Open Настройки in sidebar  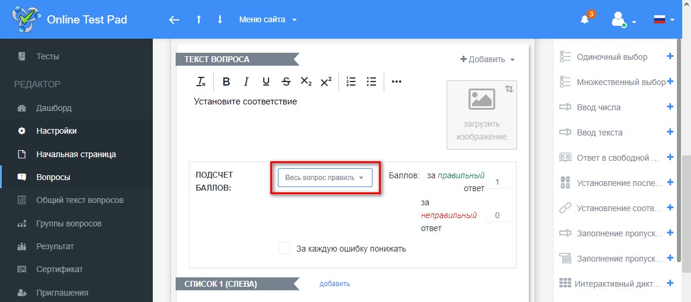(56, 131)
